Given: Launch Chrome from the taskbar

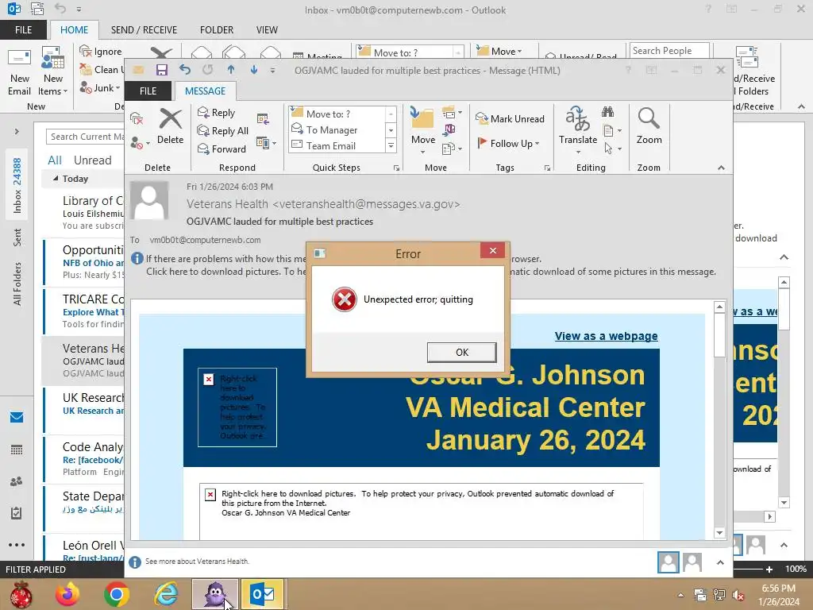Looking at the screenshot, I should [x=116, y=594].
